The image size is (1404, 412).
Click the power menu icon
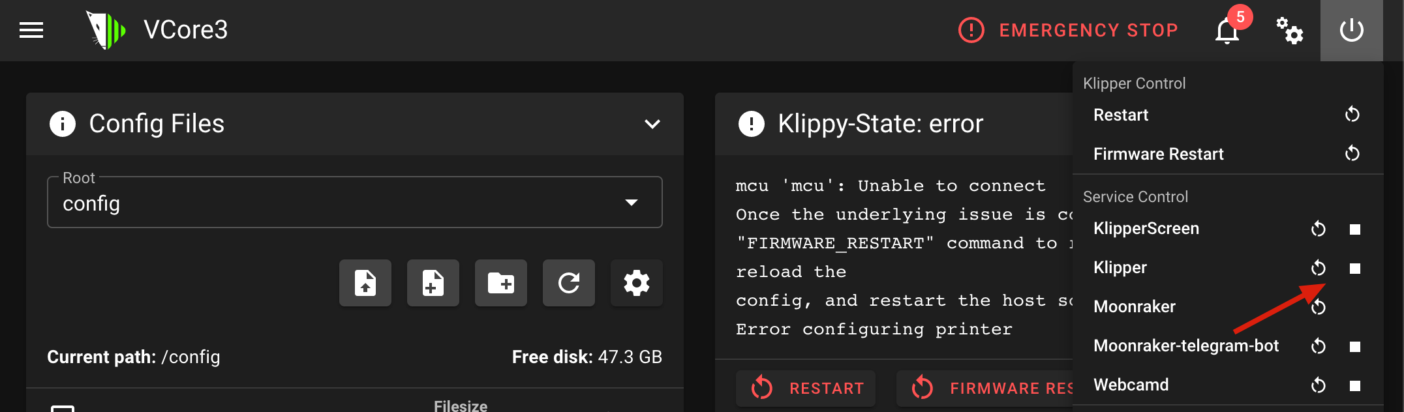click(x=1351, y=31)
